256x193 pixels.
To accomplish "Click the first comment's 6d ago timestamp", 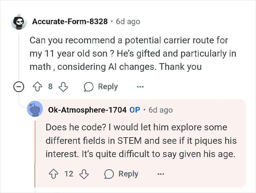I will pos(128,22).
